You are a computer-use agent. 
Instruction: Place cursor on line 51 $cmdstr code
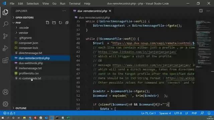121,91
